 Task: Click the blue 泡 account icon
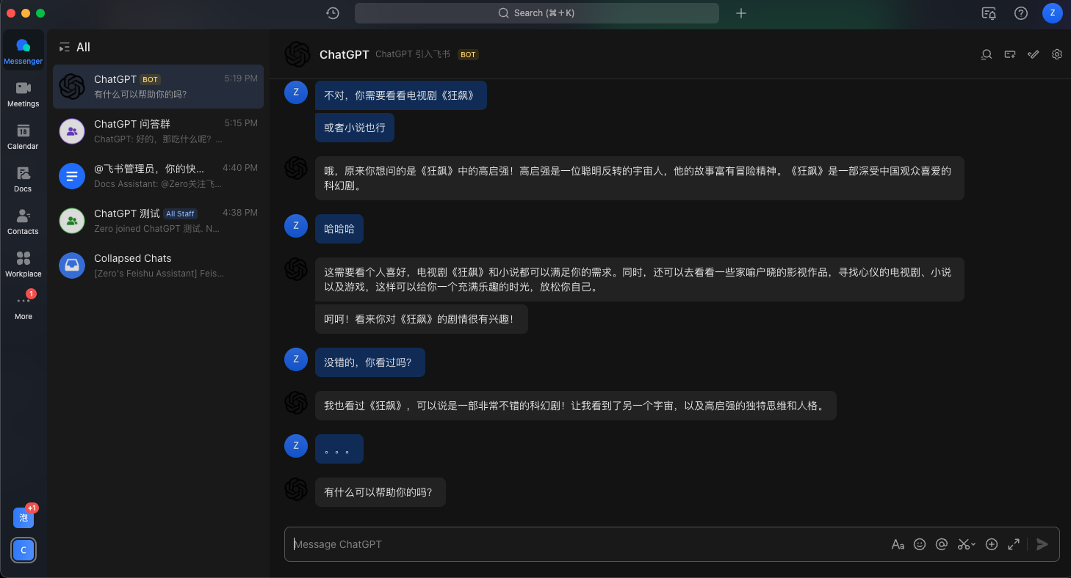click(x=24, y=518)
